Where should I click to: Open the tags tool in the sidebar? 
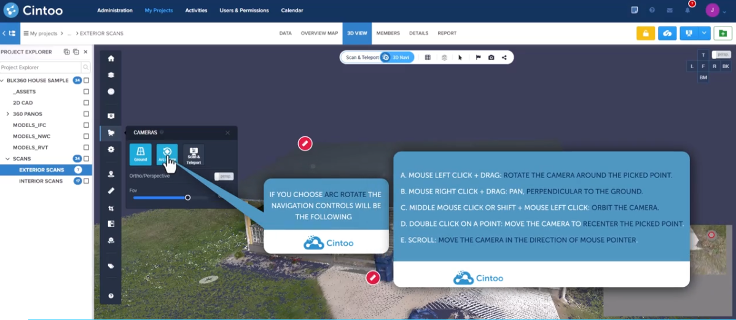pos(111,267)
